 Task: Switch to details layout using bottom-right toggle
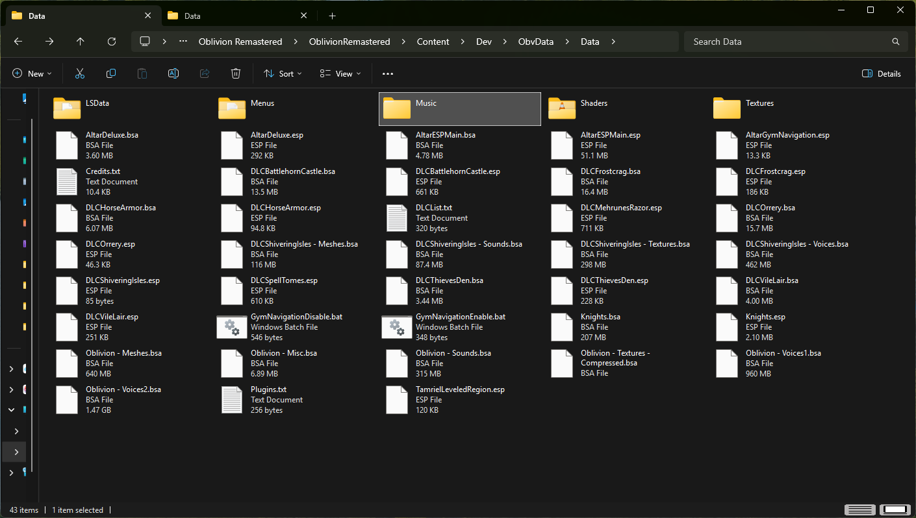[x=859, y=510]
